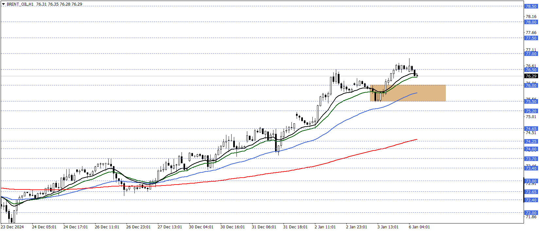Click the 71.86 price scale value

coord(531,217)
